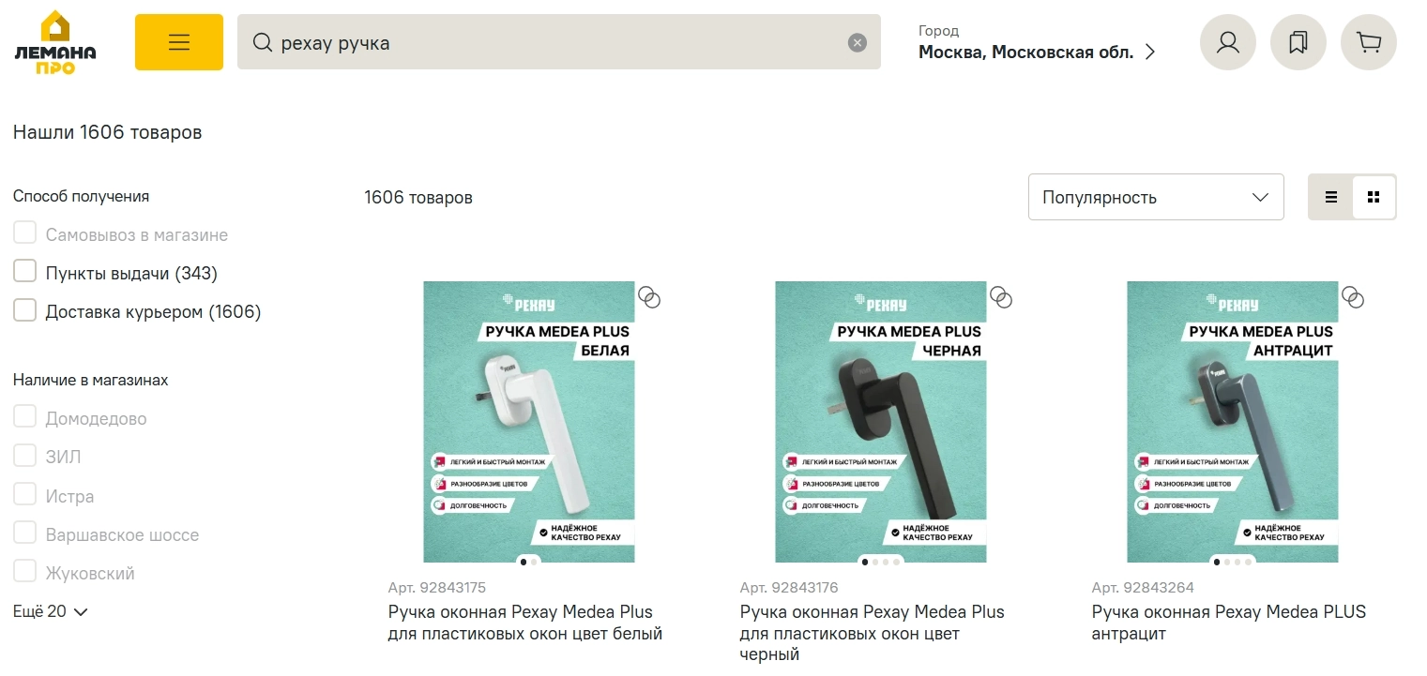Open the user profile icon

(x=1227, y=42)
